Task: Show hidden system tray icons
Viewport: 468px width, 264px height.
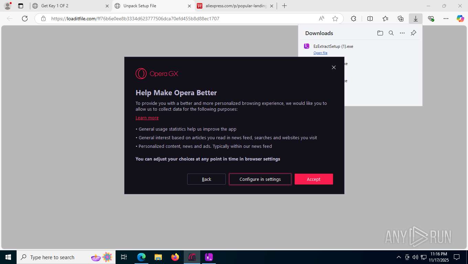Action: click(x=399, y=257)
